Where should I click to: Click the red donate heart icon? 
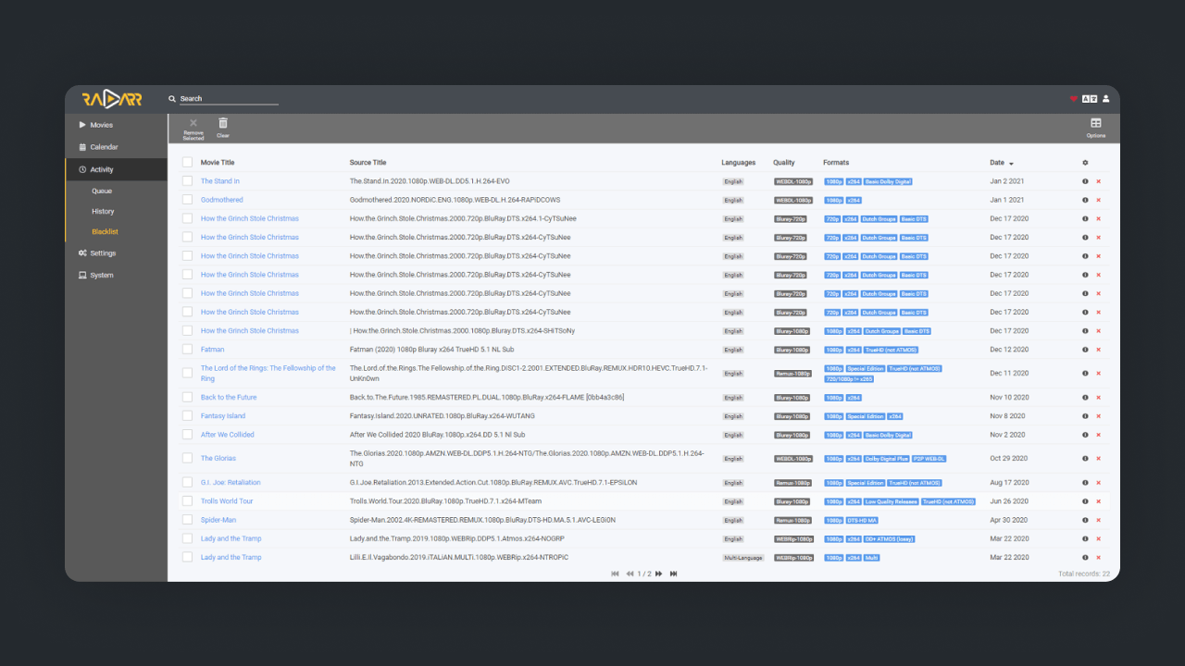tap(1074, 99)
